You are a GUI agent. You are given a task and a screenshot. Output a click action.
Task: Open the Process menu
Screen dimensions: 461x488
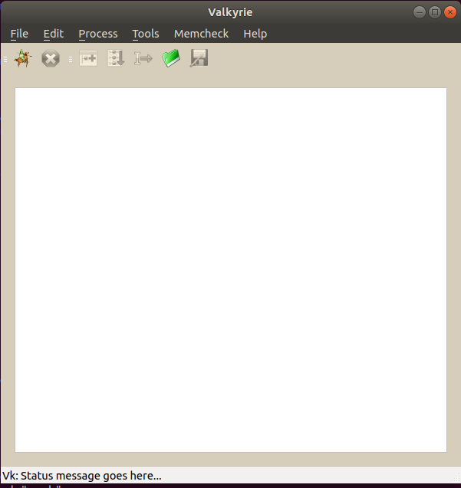tap(98, 34)
